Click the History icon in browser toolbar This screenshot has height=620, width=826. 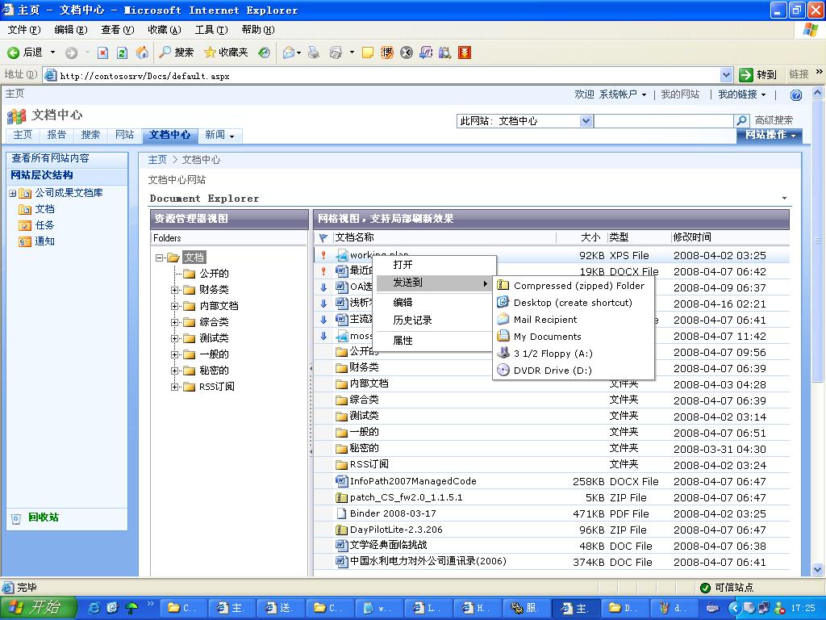(x=264, y=52)
